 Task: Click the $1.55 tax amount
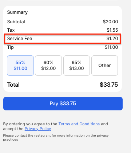tap(112, 30)
